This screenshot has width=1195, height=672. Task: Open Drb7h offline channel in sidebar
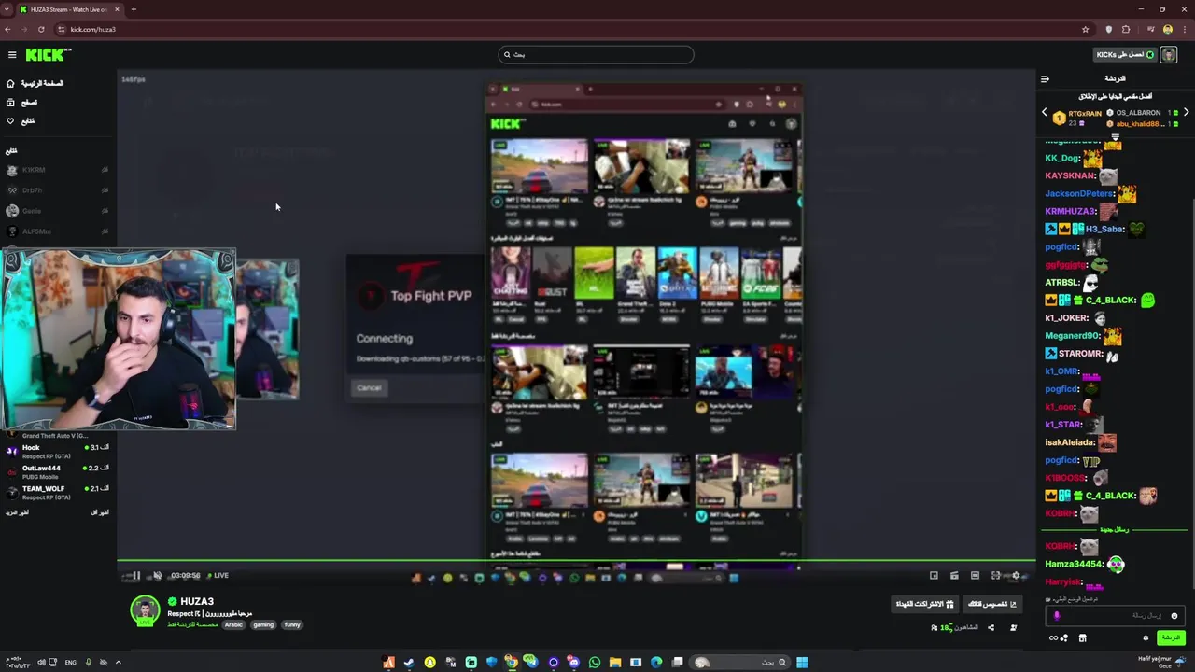click(x=56, y=190)
